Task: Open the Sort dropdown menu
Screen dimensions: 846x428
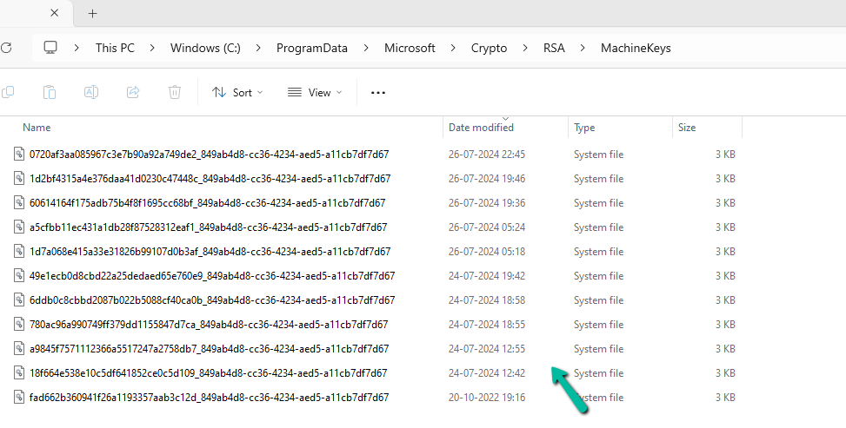Action: pos(237,93)
